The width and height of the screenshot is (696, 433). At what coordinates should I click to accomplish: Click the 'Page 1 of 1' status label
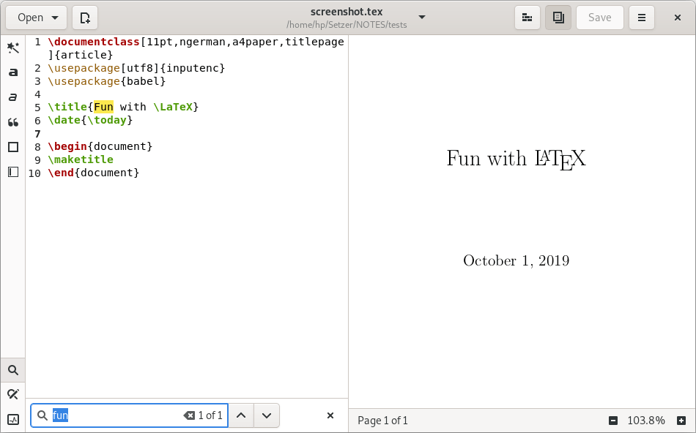[x=382, y=421]
